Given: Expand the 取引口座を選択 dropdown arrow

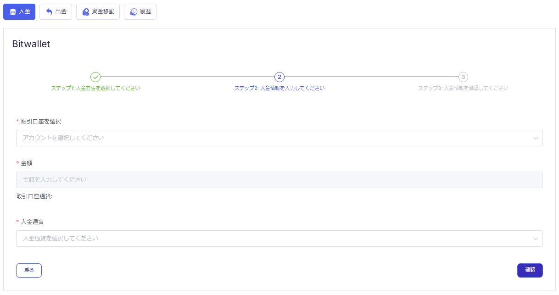Looking at the screenshot, I should click(x=535, y=138).
